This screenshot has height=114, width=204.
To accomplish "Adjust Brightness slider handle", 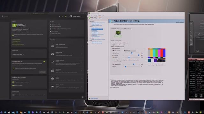I will (132, 53).
